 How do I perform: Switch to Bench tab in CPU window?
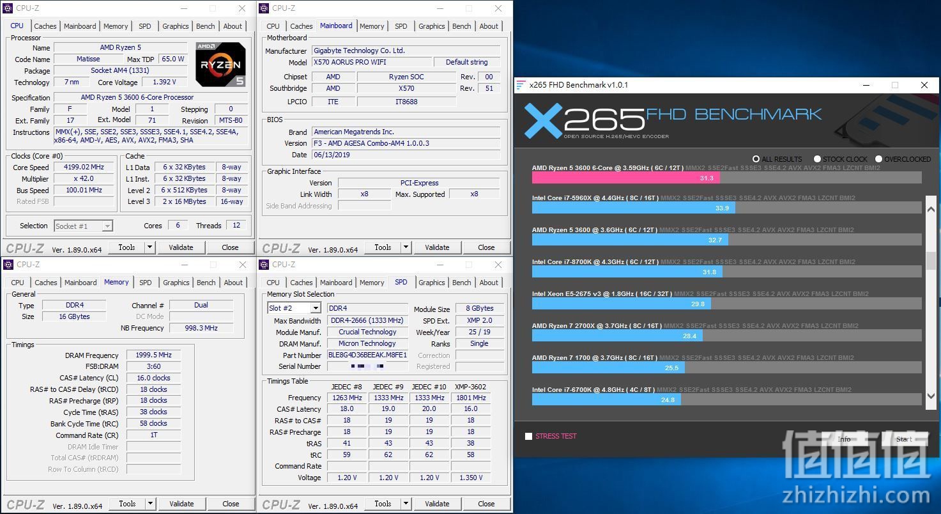click(x=206, y=26)
